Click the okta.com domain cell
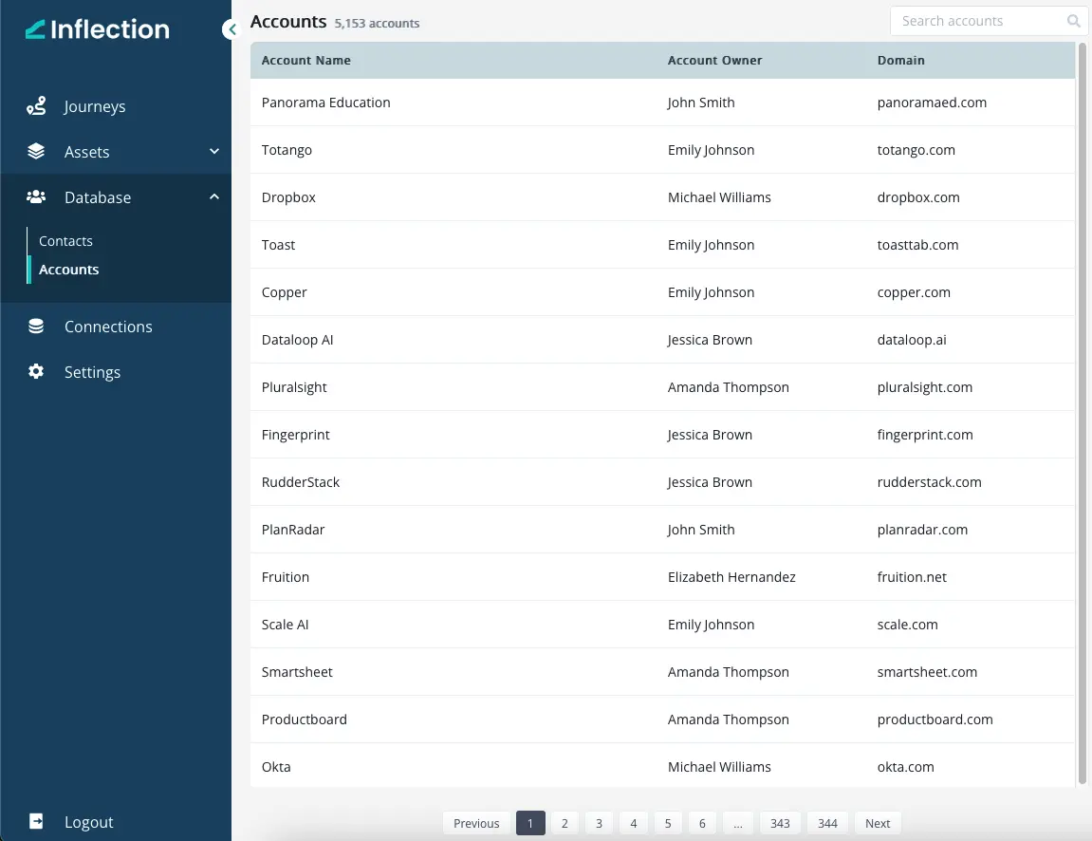The width and height of the screenshot is (1092, 841). 905,766
